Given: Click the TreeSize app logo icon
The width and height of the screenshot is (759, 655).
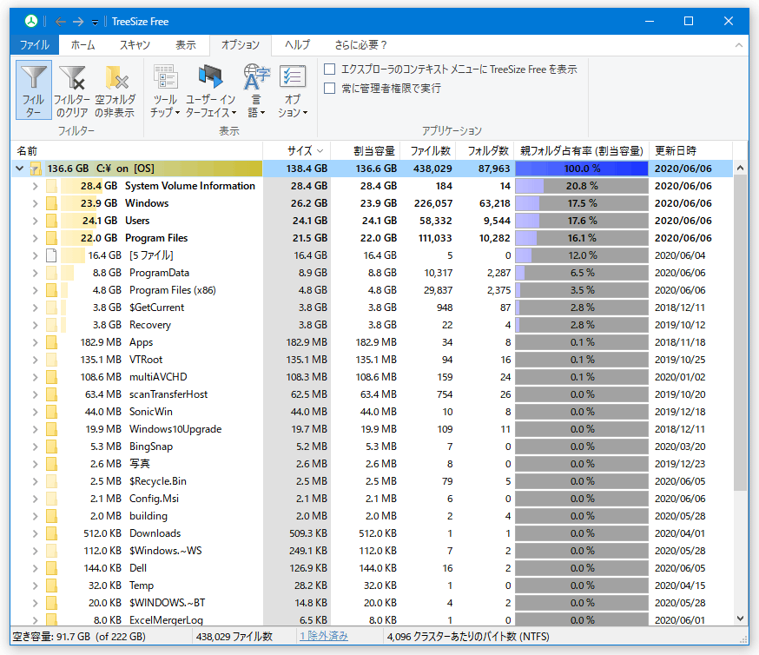Looking at the screenshot, I should point(31,21).
